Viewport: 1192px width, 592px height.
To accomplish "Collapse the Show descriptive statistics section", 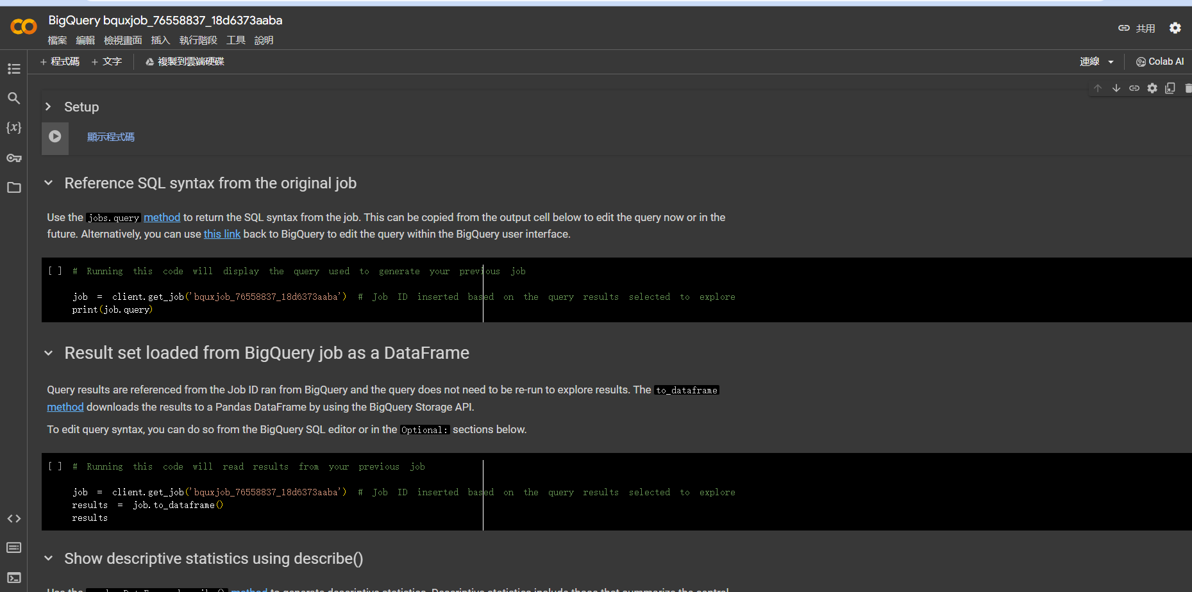I will (48, 559).
